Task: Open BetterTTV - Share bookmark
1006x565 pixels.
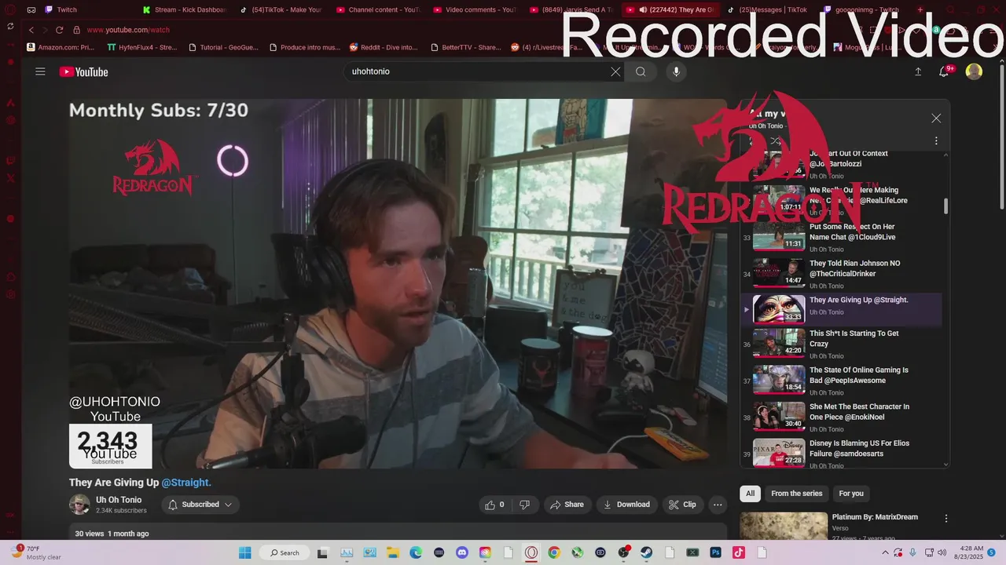Action: click(466, 47)
